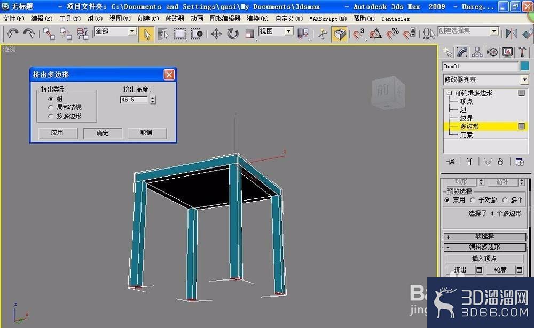Open the Motion command panel tab
The height and width of the screenshot is (328, 534).
[492, 52]
